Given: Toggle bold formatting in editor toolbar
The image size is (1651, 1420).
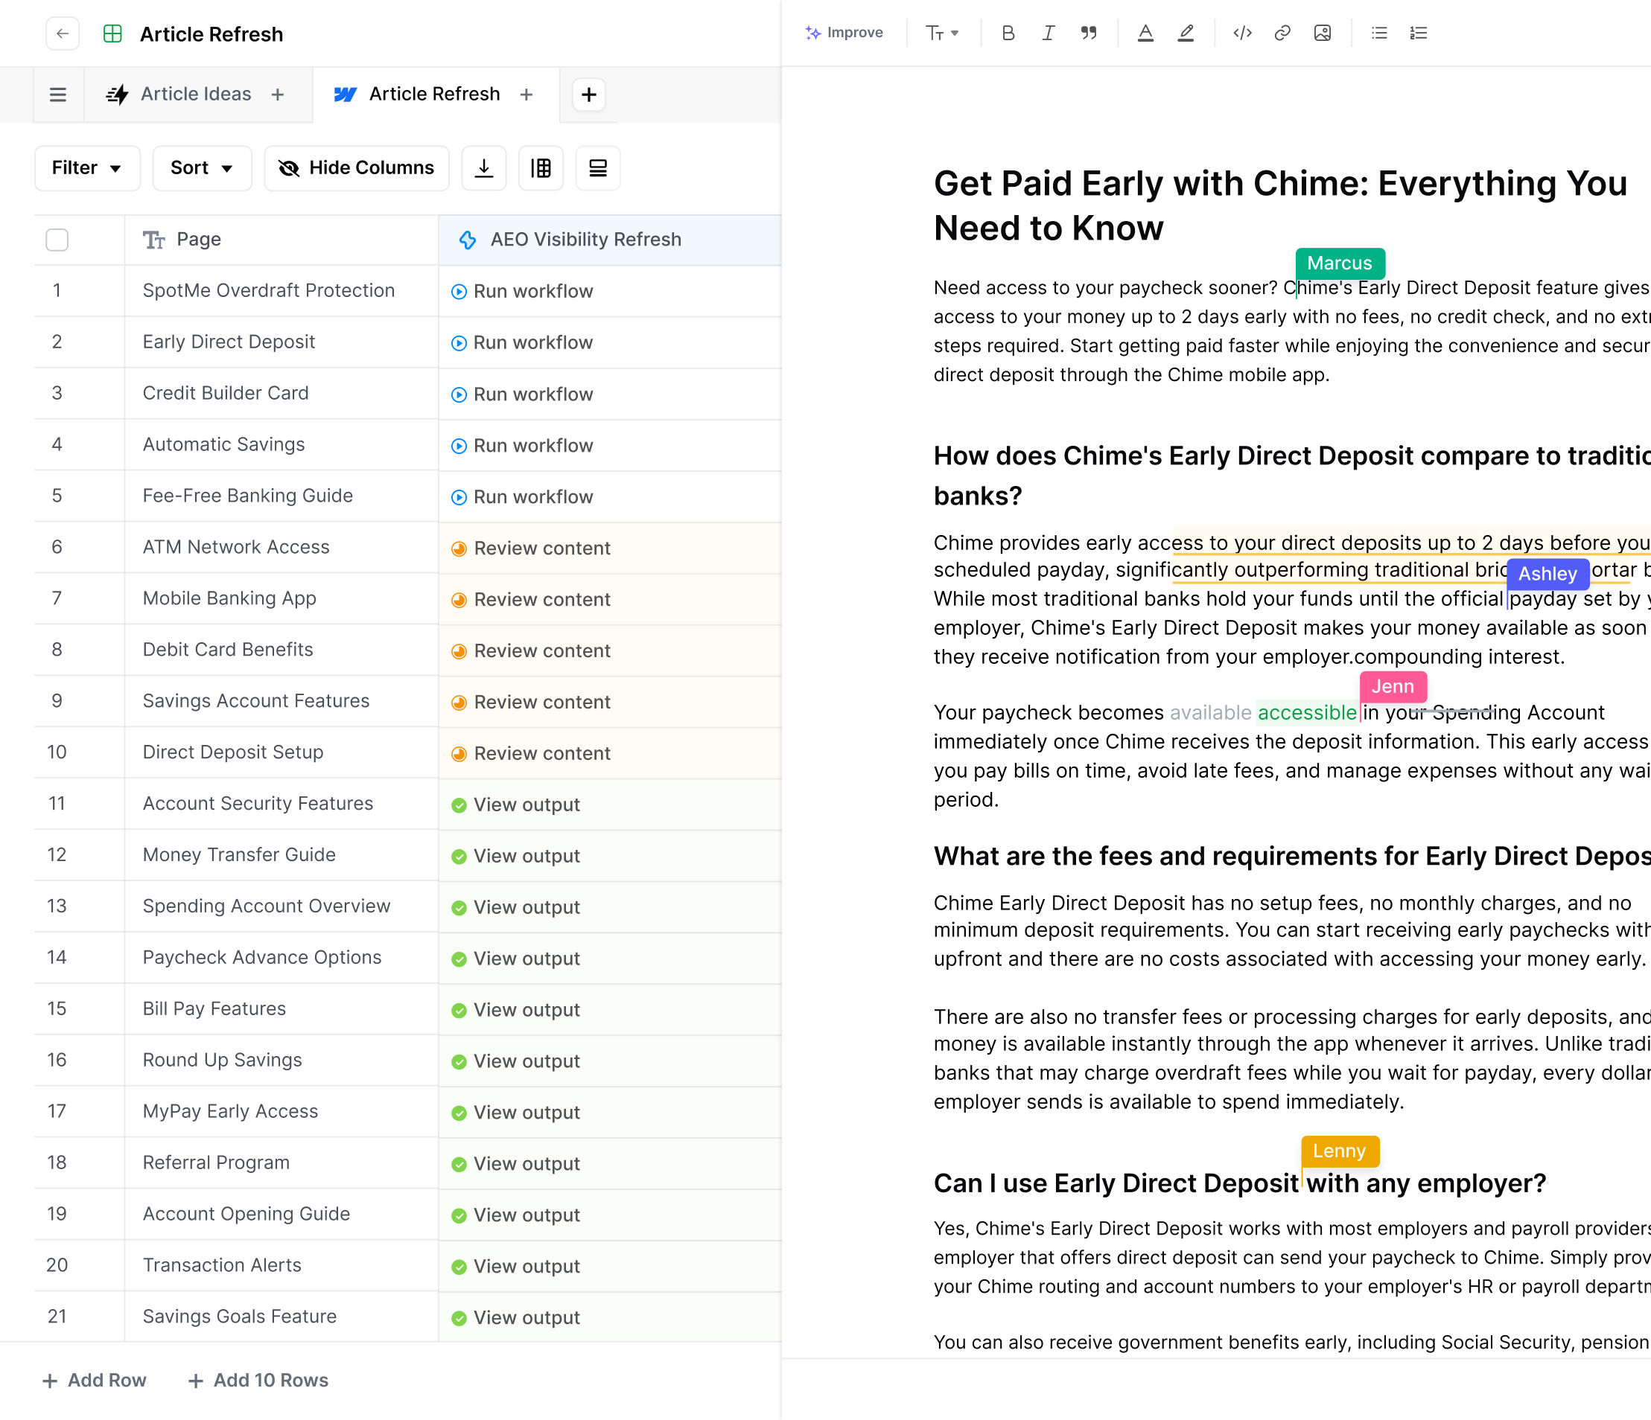Looking at the screenshot, I should [1008, 33].
